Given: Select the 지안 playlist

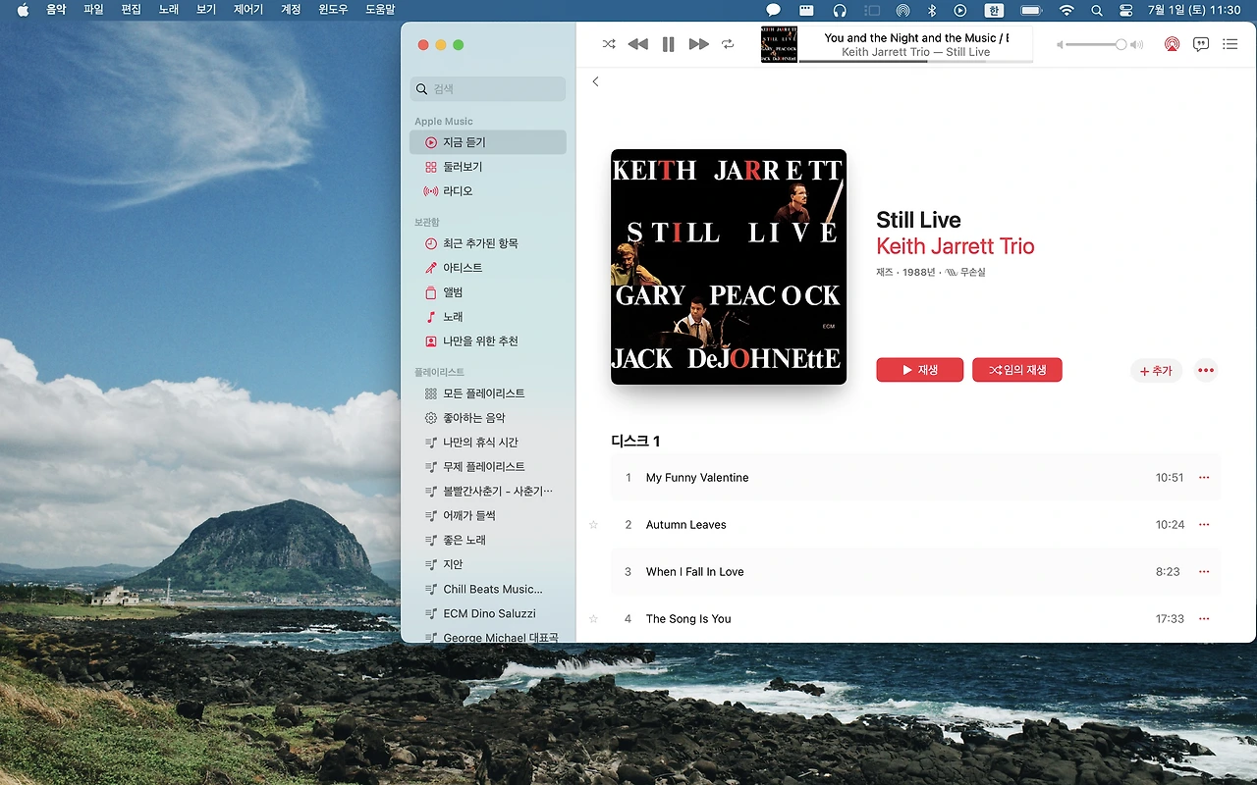Looking at the screenshot, I should click(488, 565).
